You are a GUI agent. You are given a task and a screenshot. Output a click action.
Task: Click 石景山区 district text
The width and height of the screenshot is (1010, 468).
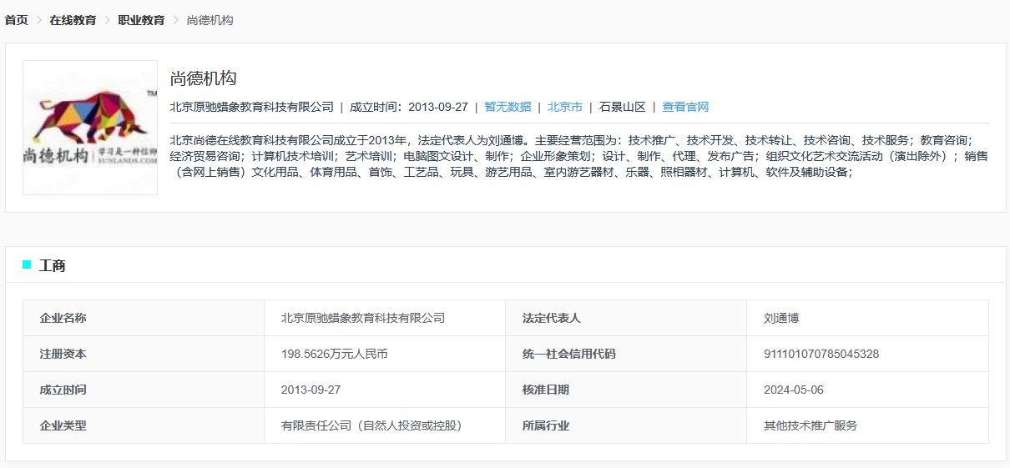point(623,107)
